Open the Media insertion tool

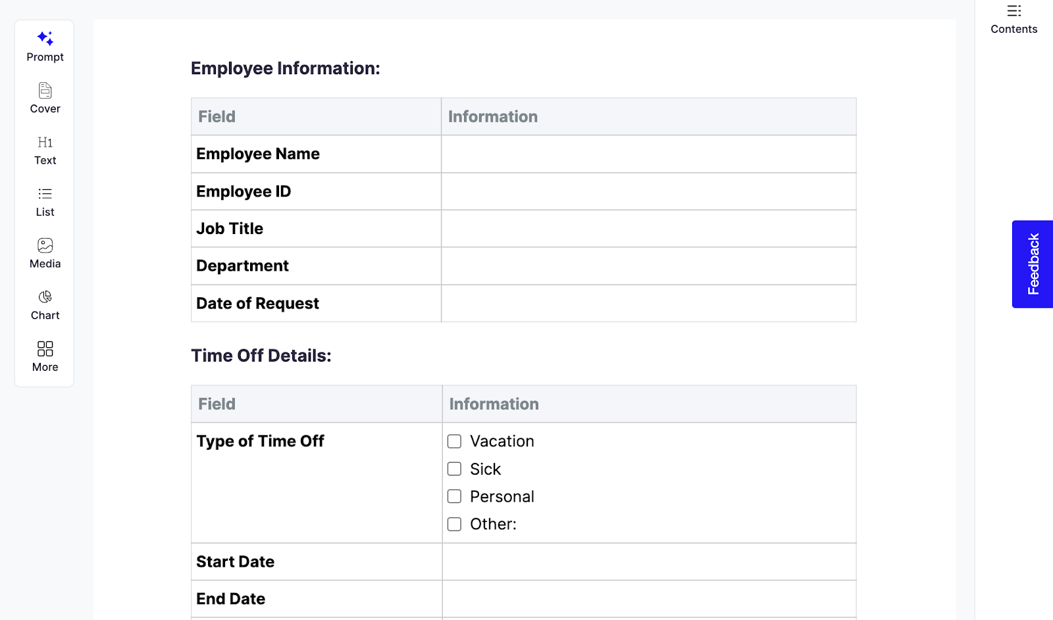(44, 252)
